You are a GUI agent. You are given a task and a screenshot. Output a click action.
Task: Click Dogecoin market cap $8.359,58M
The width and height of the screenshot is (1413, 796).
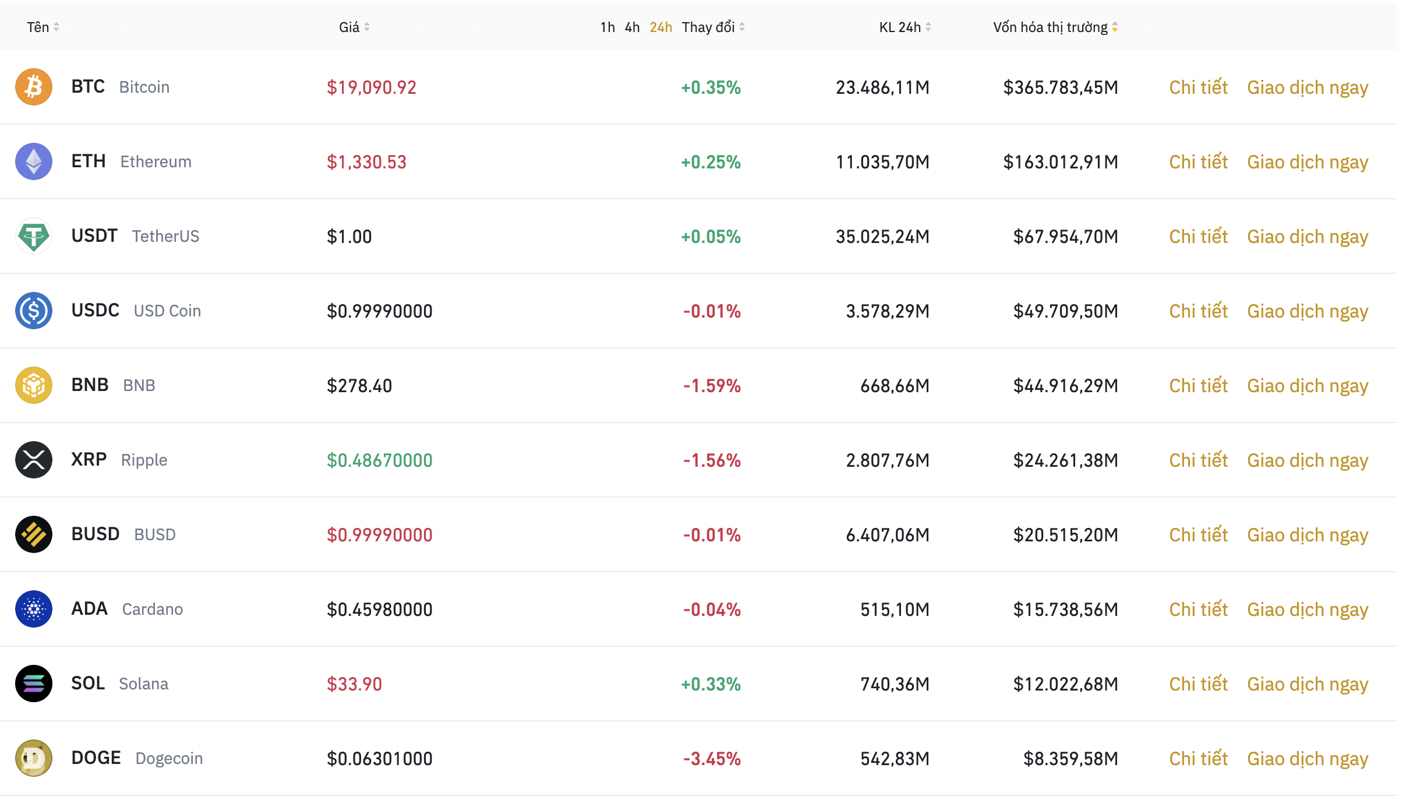pyautogui.click(x=1071, y=759)
